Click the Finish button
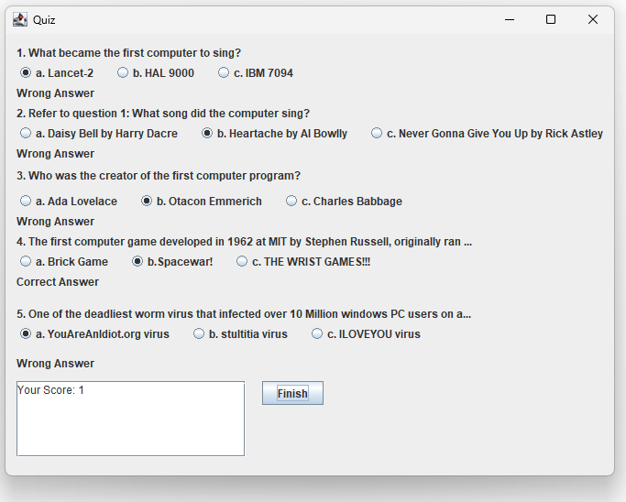 click(292, 393)
